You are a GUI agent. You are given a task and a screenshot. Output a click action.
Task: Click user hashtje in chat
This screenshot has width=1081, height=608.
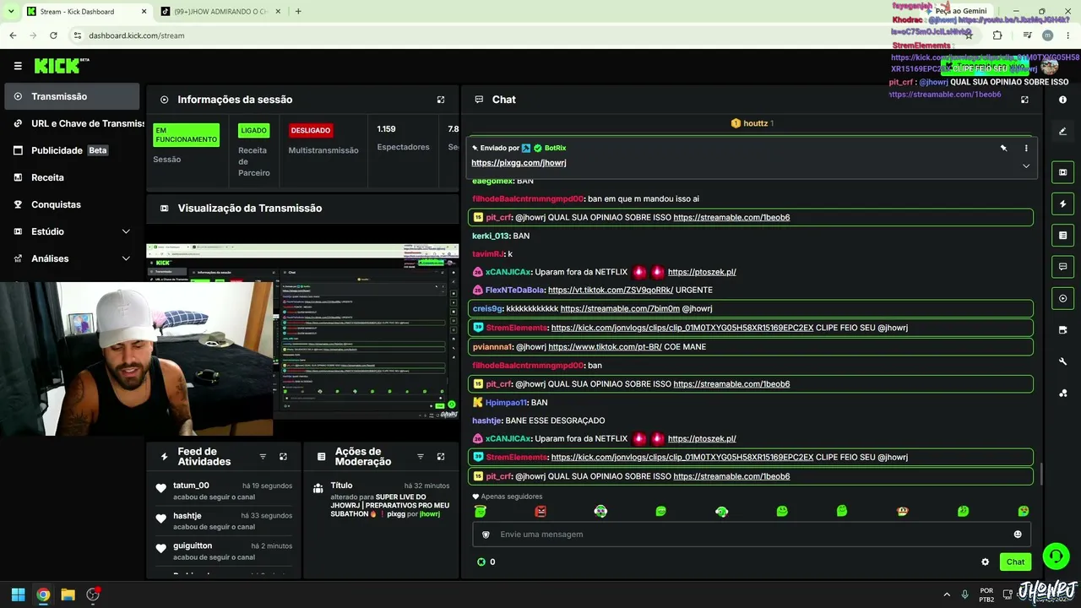486,421
